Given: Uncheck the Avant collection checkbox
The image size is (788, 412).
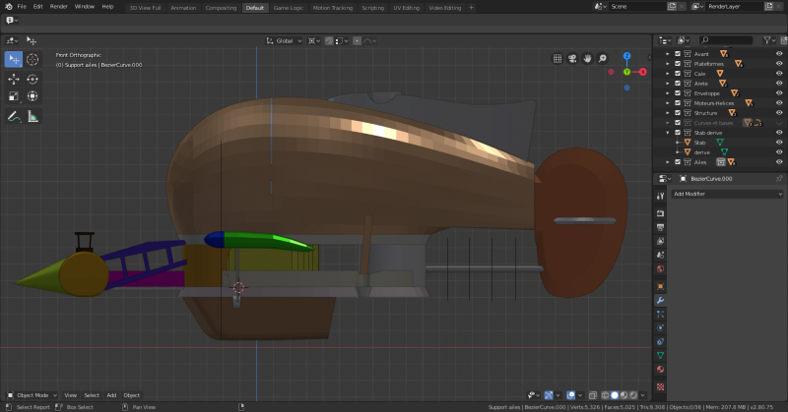Looking at the screenshot, I should point(678,54).
